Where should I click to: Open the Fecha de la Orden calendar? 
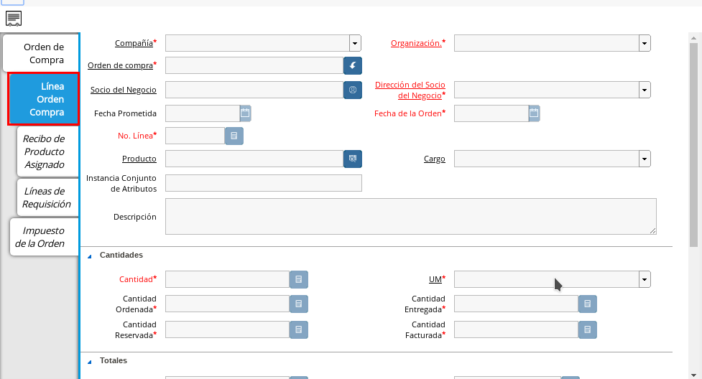click(x=534, y=113)
